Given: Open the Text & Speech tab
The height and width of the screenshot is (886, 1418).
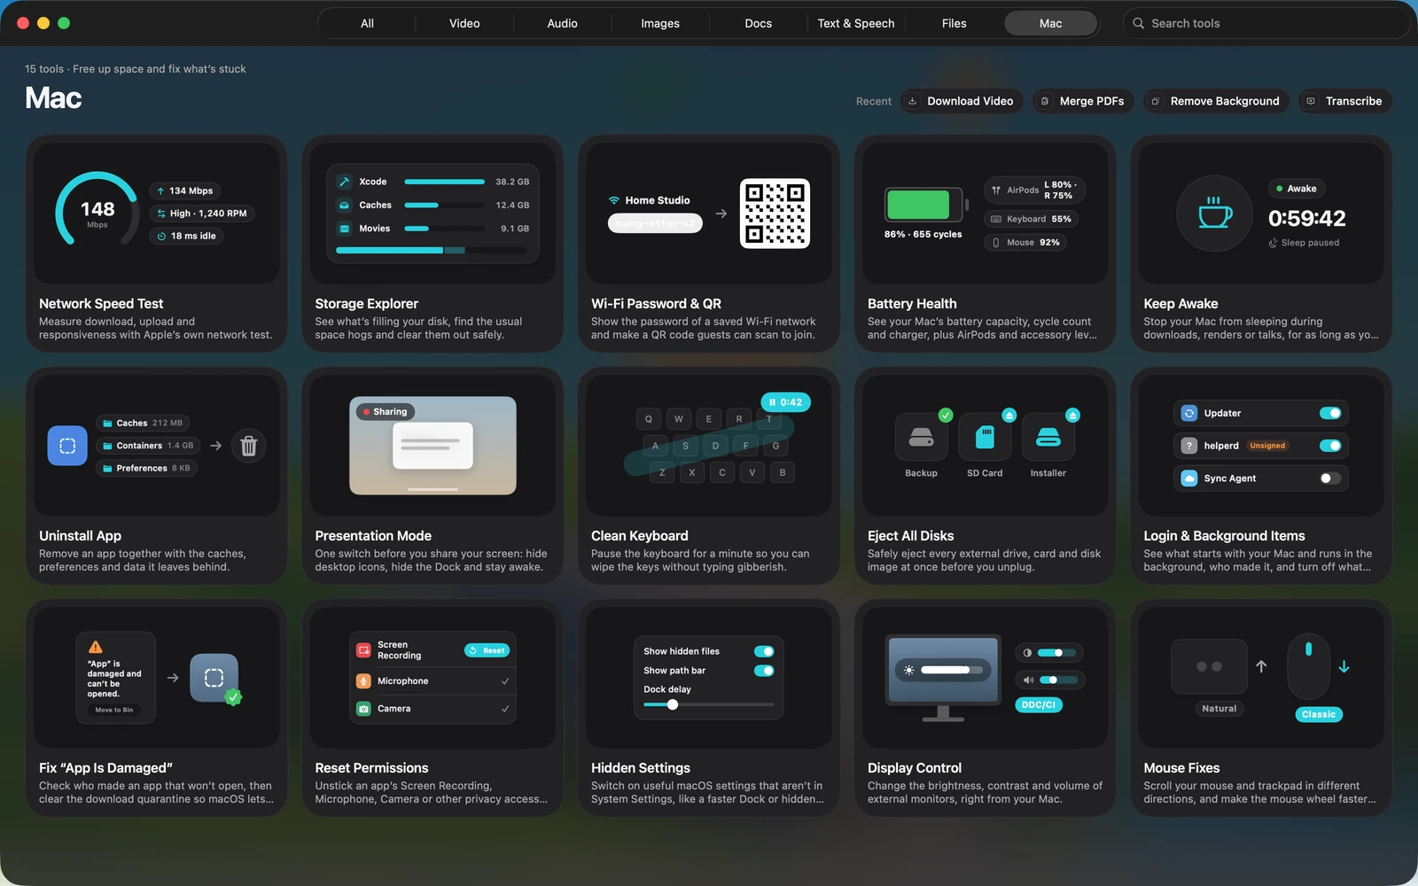Looking at the screenshot, I should (856, 23).
